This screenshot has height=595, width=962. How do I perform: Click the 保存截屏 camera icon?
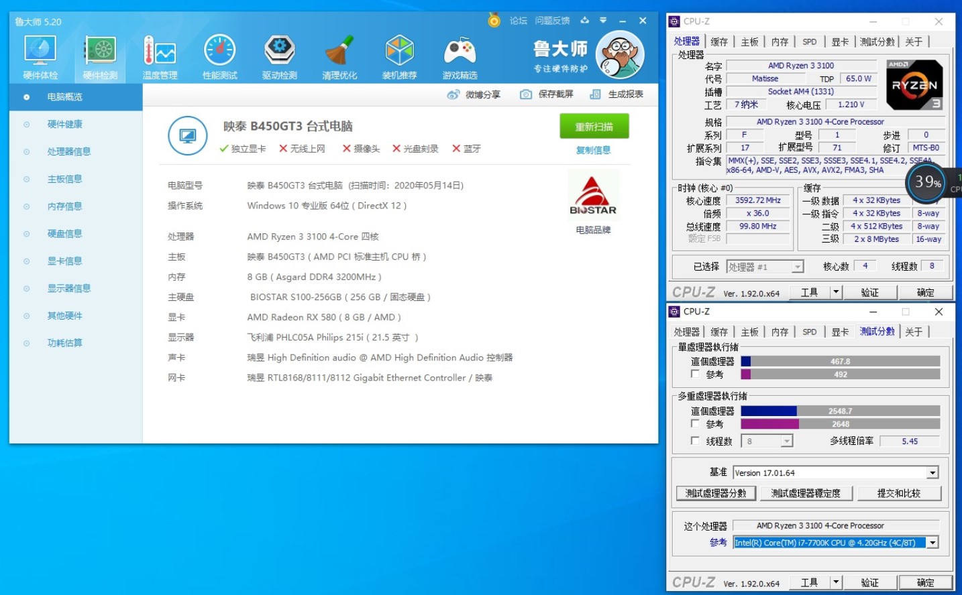526,94
